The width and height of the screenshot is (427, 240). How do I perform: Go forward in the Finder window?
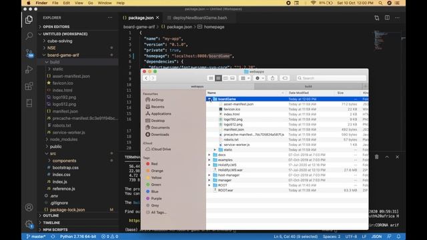153,79
